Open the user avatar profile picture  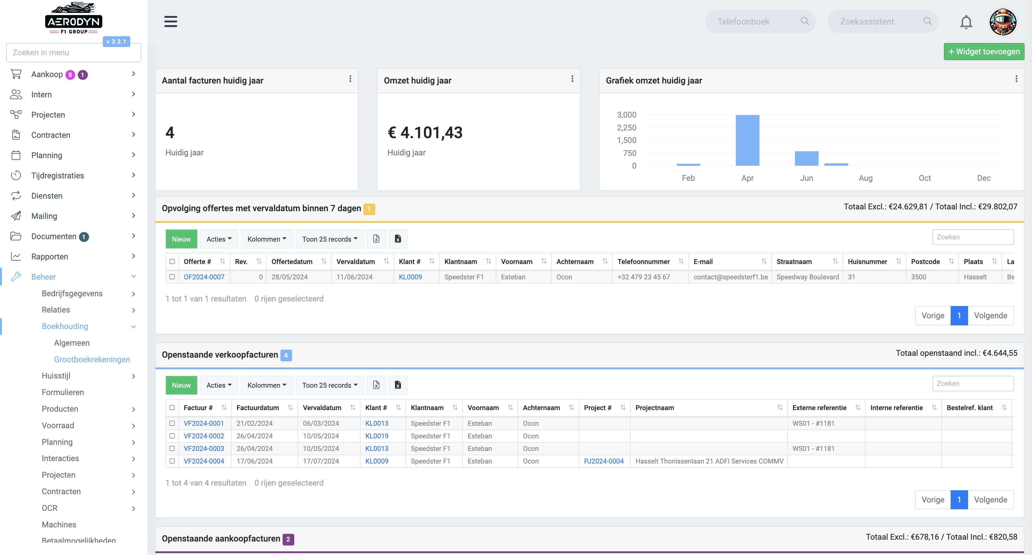tap(1003, 22)
